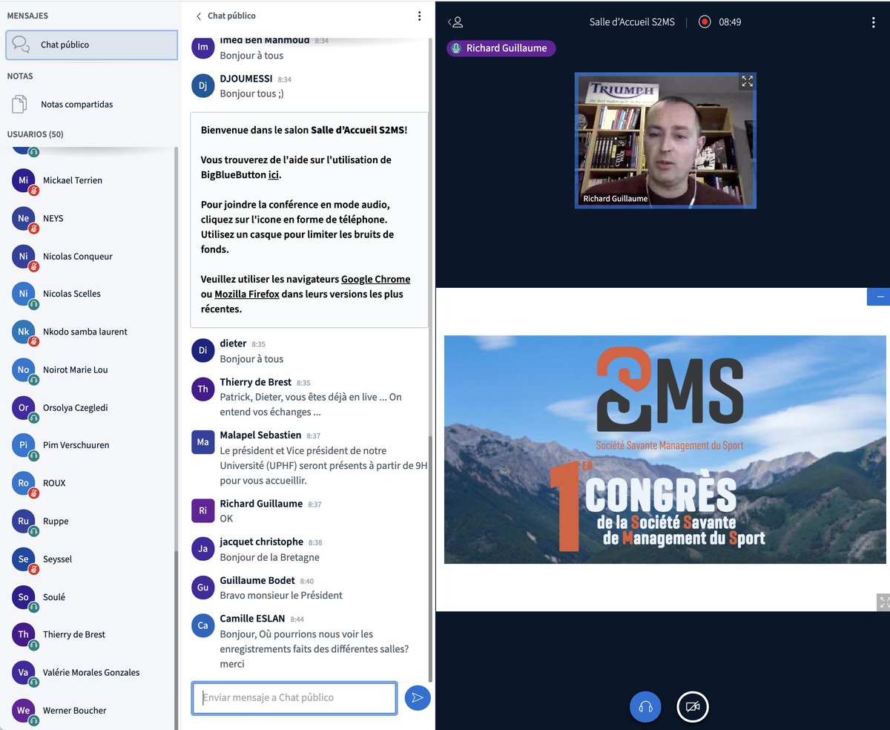Viewport: 890px width, 730px height.
Task: Click the Richard Guillaume talking indicator
Action: [x=501, y=48]
